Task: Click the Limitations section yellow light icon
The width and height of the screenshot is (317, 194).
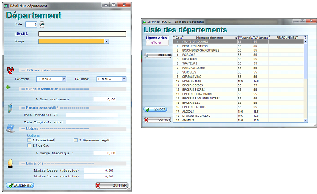Action: 10,163
